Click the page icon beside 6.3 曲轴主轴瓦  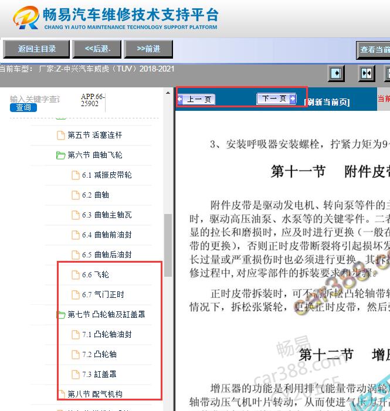tap(76, 215)
